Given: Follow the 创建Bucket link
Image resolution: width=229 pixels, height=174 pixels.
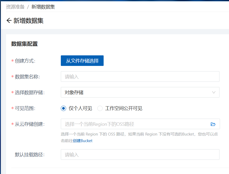Looking at the screenshot, I should coord(83,141).
